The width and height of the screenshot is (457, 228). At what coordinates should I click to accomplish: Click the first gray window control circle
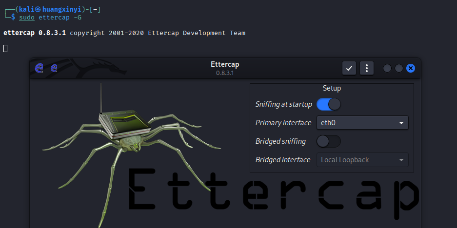pos(387,68)
